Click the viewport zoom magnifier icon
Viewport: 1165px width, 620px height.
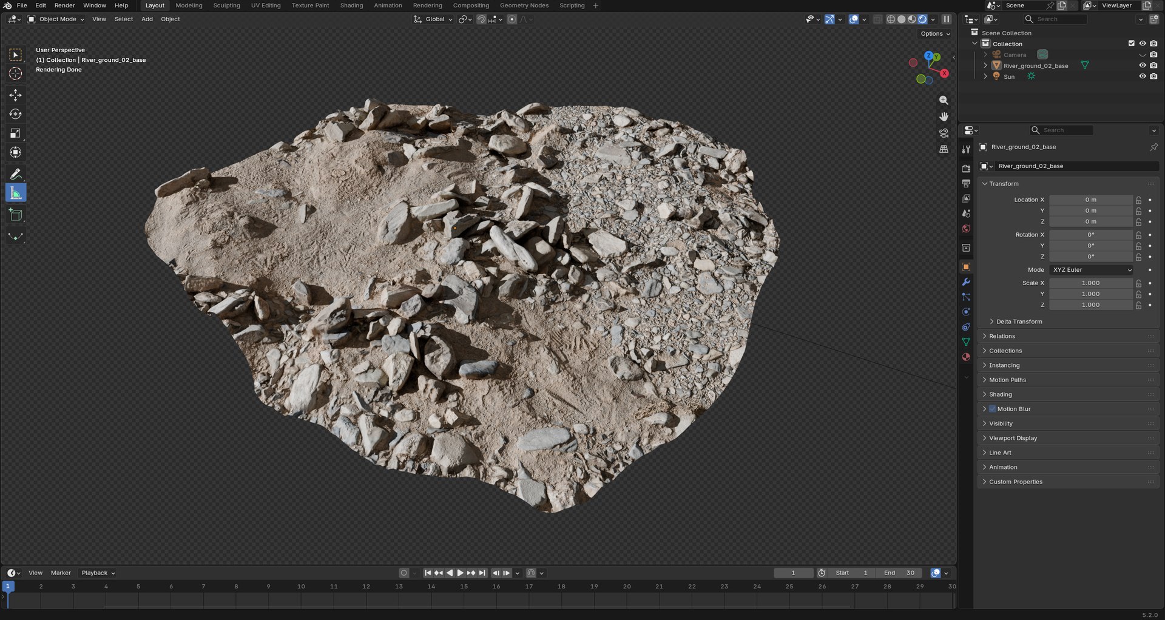pos(944,100)
